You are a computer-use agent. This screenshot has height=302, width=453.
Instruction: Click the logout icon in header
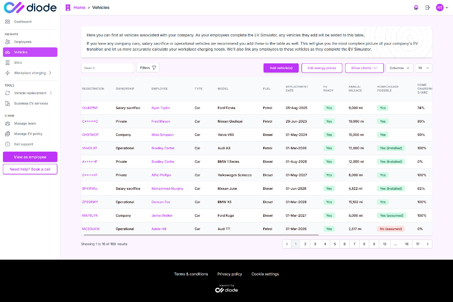pos(428,7)
